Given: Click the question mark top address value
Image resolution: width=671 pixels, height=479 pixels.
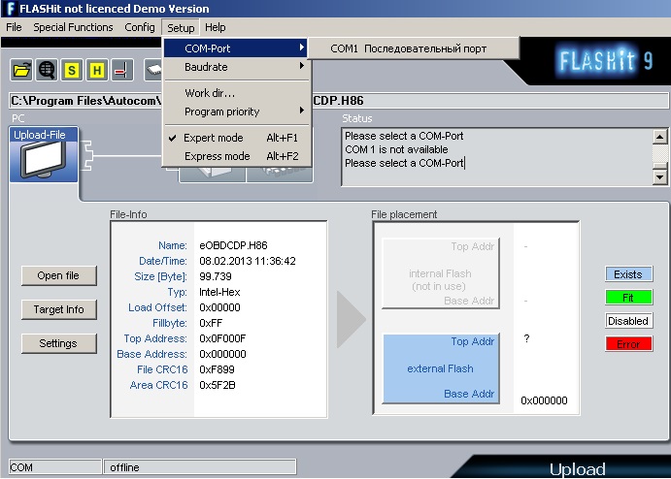Looking at the screenshot, I should pos(526,338).
